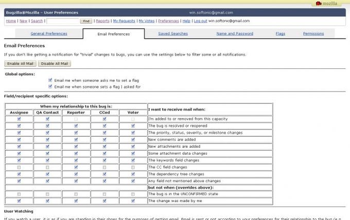
Task: Toggle Reporter checkbox for 'keywords field changes'
Action: [x=76, y=160]
